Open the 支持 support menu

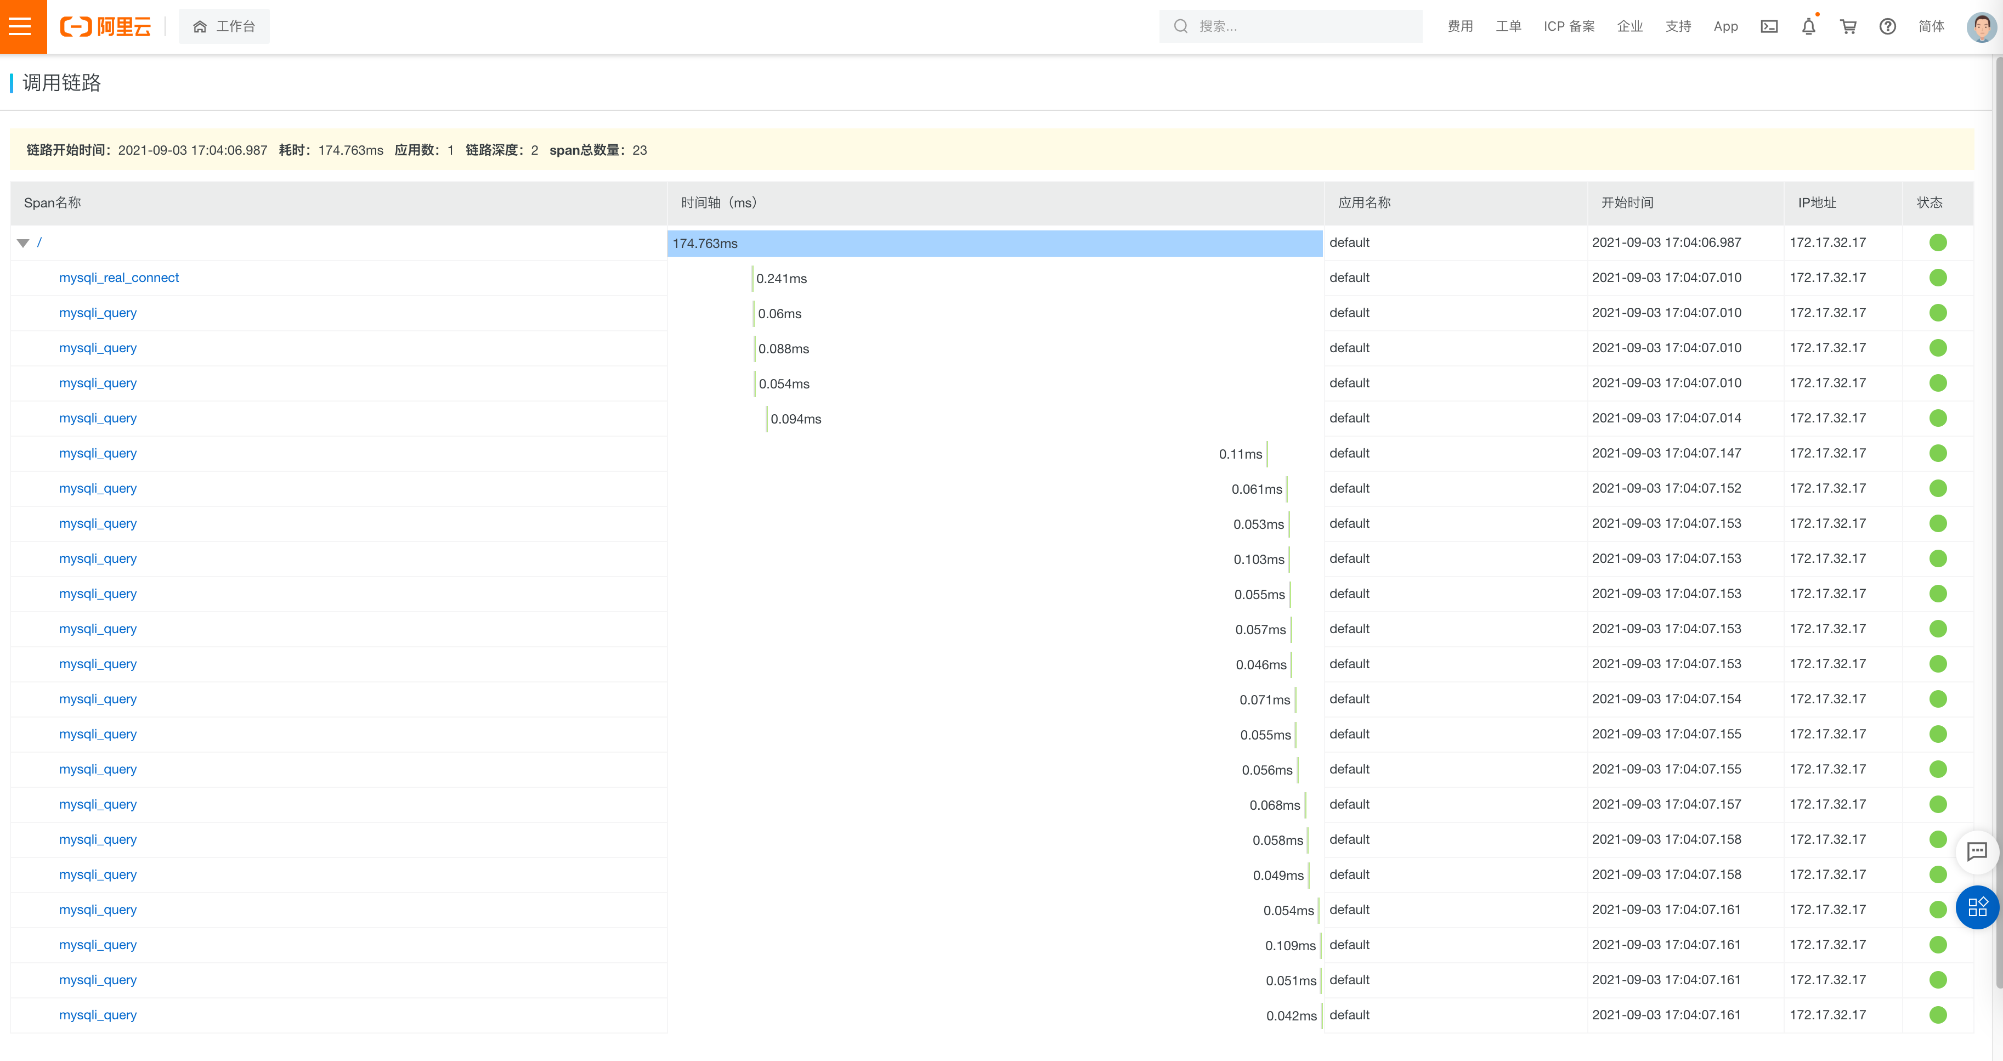pyautogui.click(x=1678, y=26)
